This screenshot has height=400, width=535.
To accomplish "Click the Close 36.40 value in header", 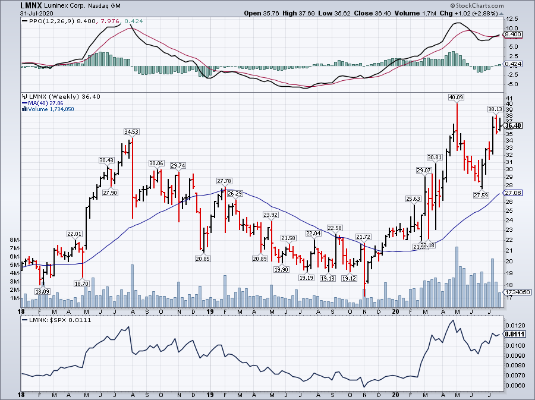I will coord(372,13).
